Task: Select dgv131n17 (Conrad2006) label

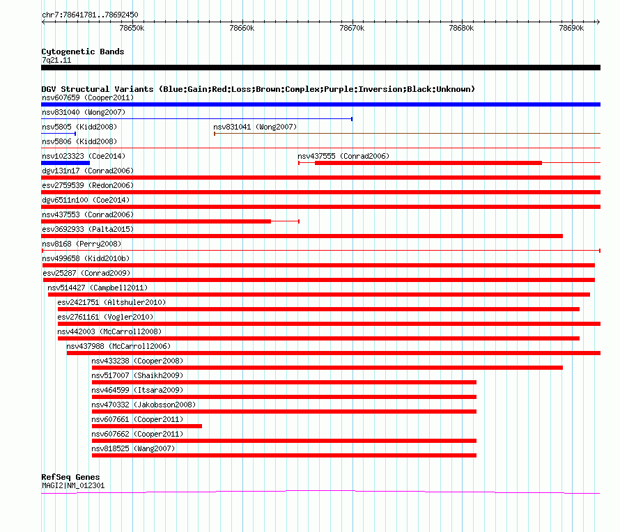Action: pyautogui.click(x=88, y=171)
